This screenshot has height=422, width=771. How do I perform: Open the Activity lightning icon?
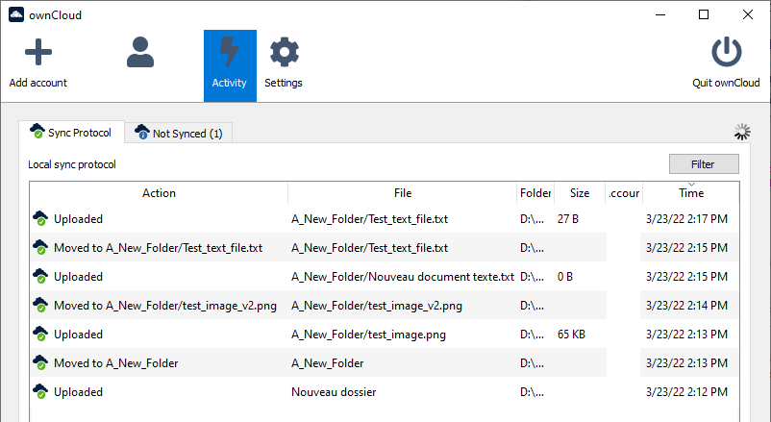(x=230, y=52)
